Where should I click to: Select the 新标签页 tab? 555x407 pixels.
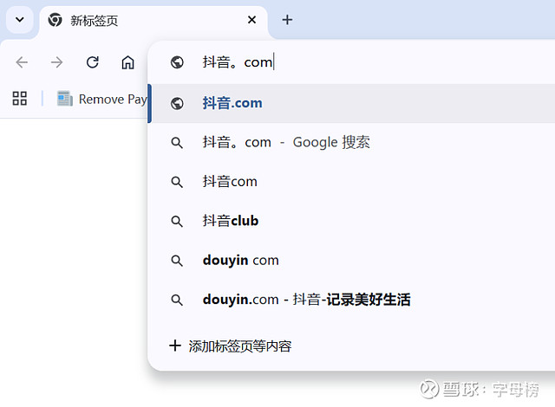pos(153,21)
